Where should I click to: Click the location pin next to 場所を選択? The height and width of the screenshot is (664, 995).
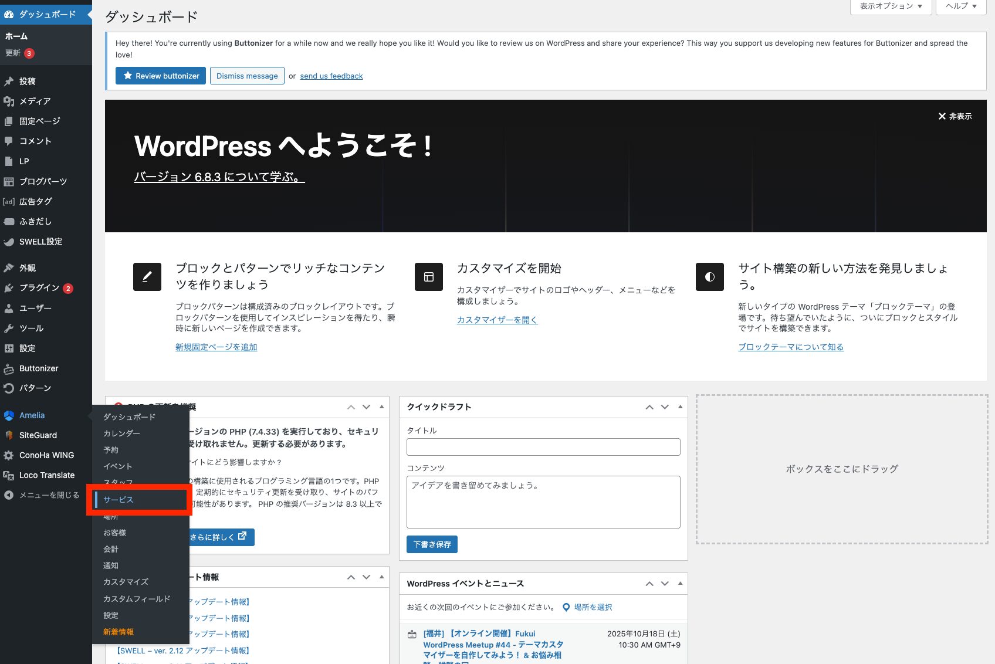[x=566, y=607]
